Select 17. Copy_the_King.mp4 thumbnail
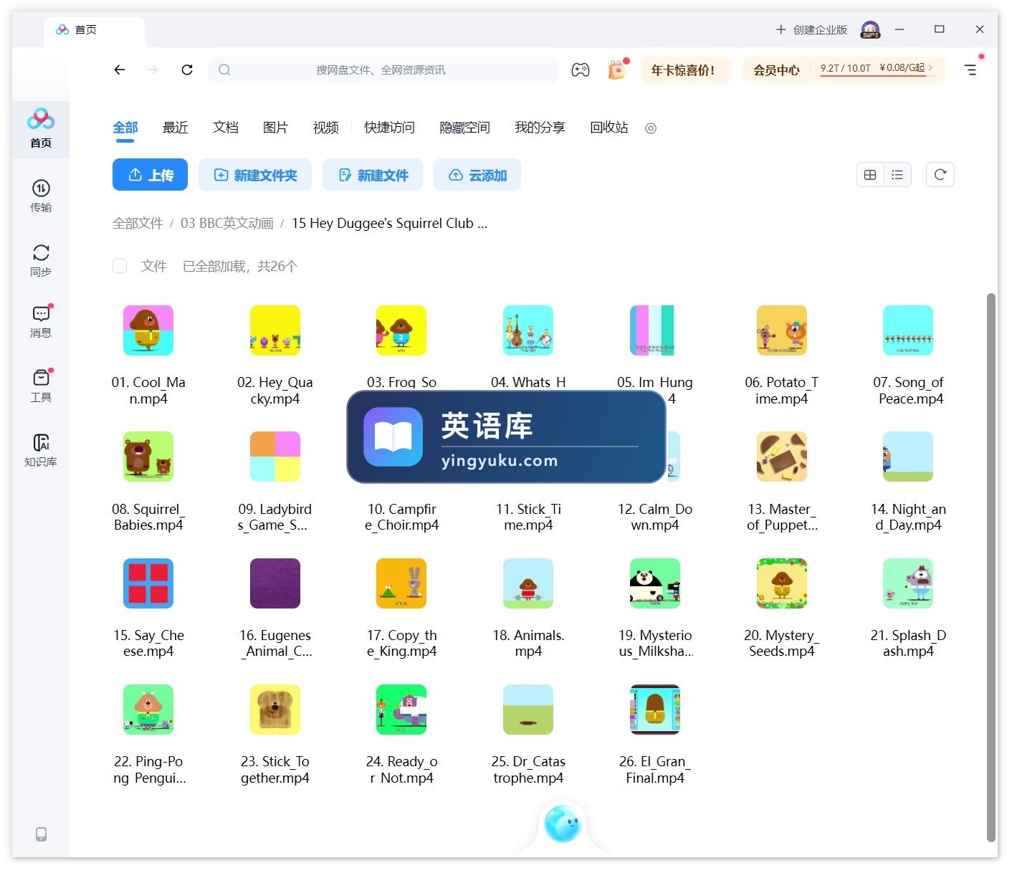The image size is (1012, 873). (401, 583)
